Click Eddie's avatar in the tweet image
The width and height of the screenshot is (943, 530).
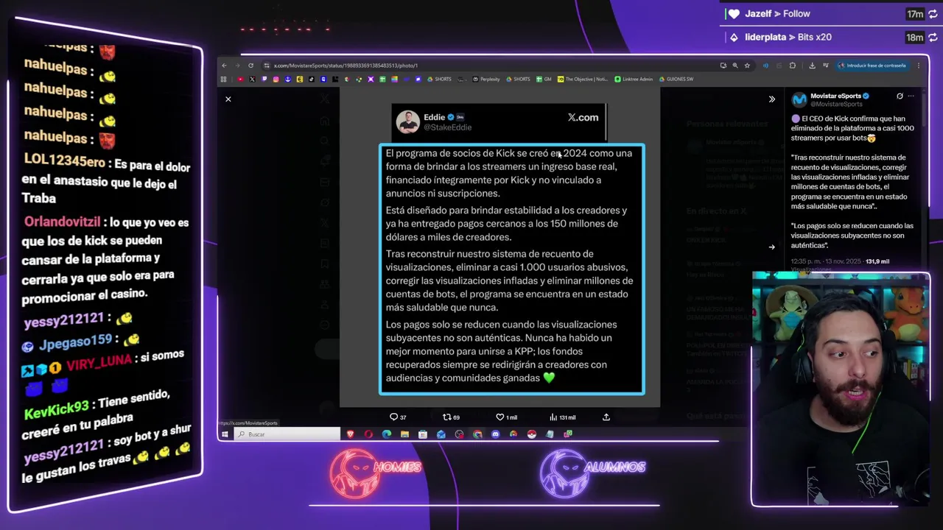click(407, 121)
